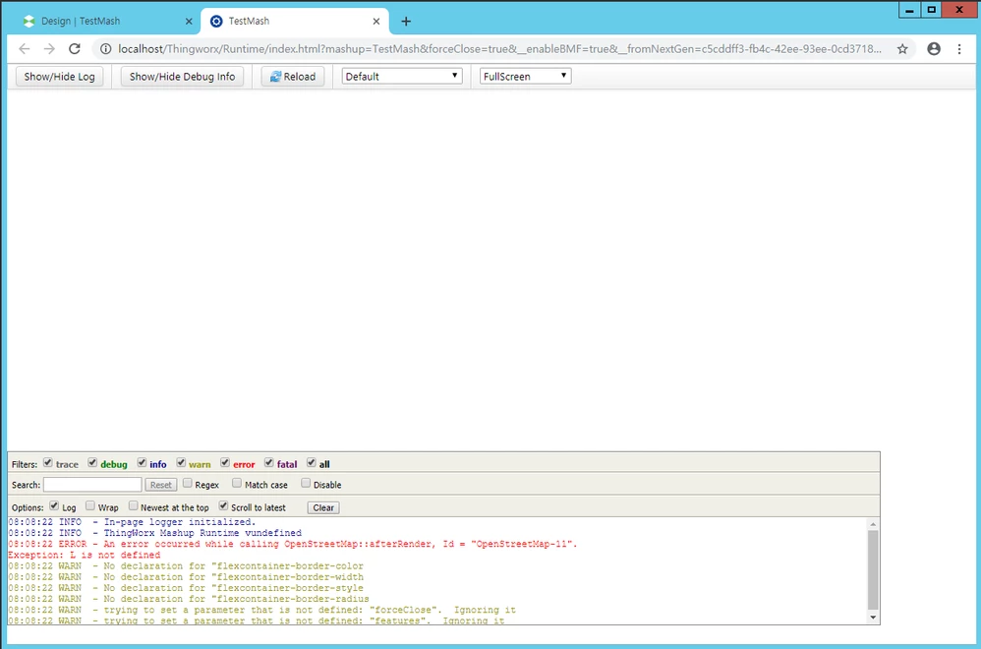Toggle the trace filter checkbox
This screenshot has width=981, height=649.
click(47, 462)
